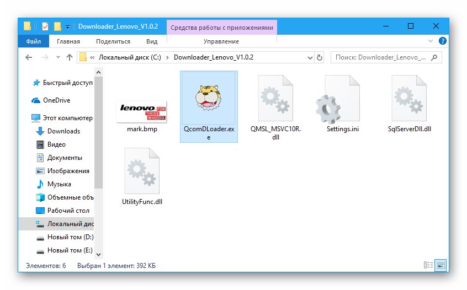Expand the address bar history dropdown

pyautogui.click(x=310, y=58)
